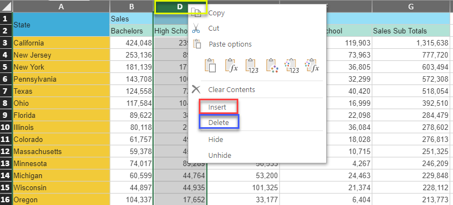Choose Paste Values and Formatting icon
The width and height of the screenshot is (453, 205).
tap(292, 65)
